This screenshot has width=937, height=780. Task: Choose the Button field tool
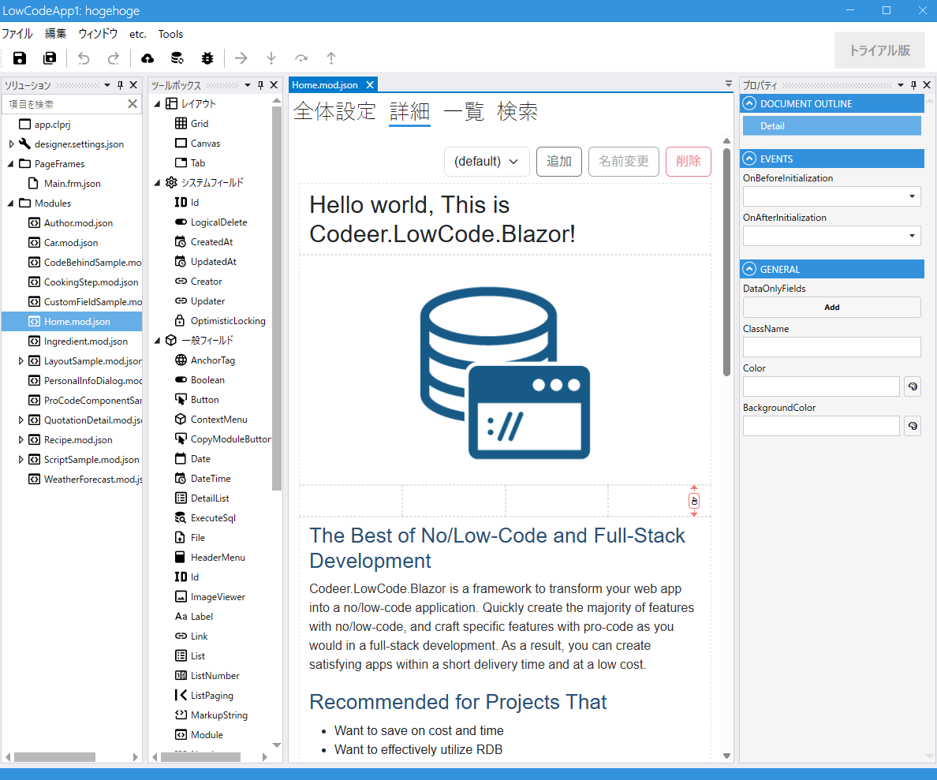pyautogui.click(x=196, y=399)
